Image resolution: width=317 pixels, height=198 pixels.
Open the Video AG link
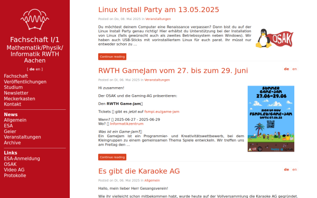[14, 169]
